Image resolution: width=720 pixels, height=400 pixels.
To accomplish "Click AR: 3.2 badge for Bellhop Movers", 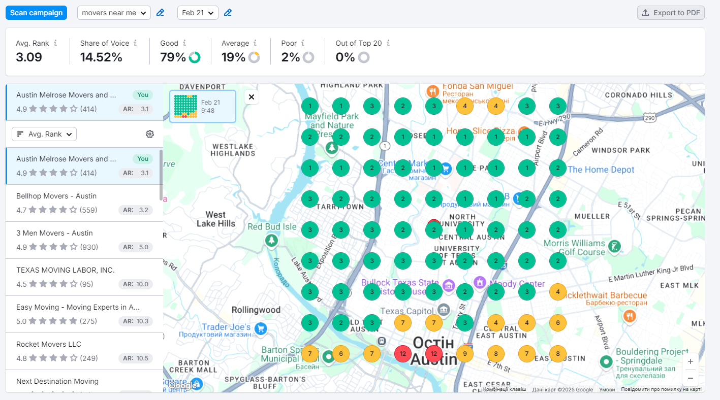I will tap(136, 210).
